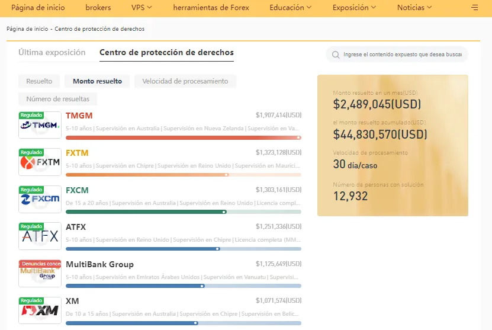This screenshot has height=330, width=492.
Task: Select the Velocidad de procesamiento filter
Action: tap(185, 81)
